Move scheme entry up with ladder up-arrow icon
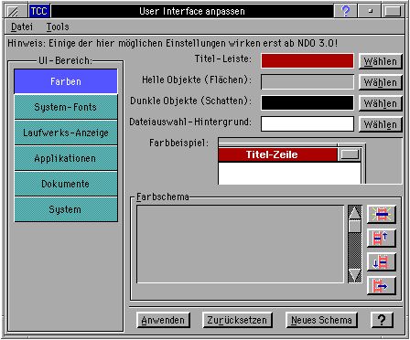This screenshot has height=340, width=410. tap(382, 238)
